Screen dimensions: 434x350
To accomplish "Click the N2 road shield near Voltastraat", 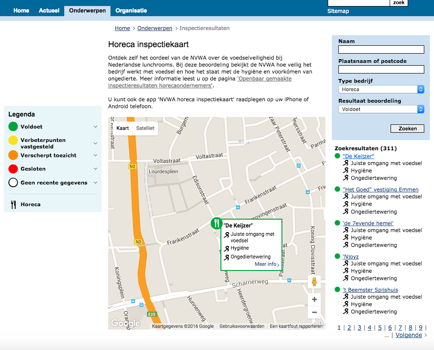I will point(133,166).
